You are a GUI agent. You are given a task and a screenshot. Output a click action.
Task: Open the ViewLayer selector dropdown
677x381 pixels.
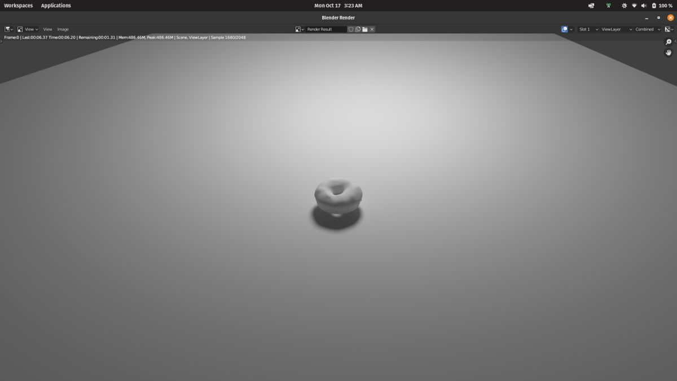[x=617, y=29]
